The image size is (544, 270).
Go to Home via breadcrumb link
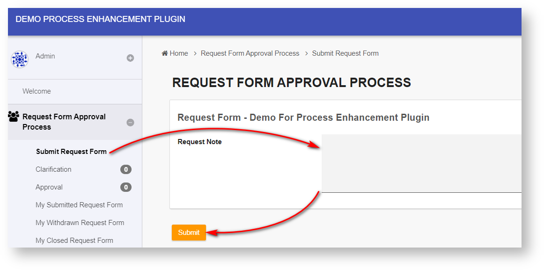pyautogui.click(x=179, y=53)
